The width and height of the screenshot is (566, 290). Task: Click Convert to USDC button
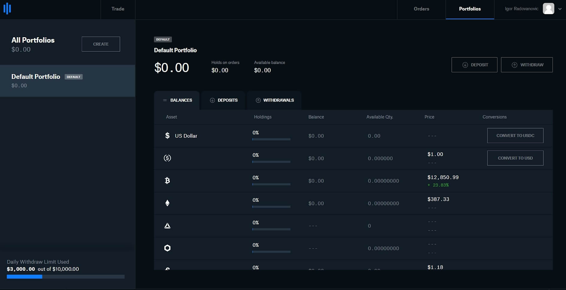(x=515, y=136)
